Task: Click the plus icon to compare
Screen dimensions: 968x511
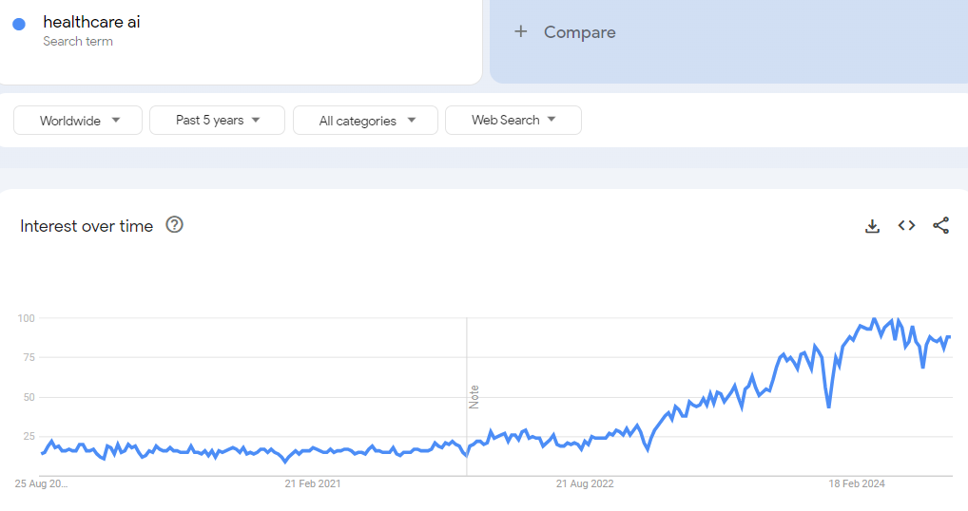Action: pos(521,31)
